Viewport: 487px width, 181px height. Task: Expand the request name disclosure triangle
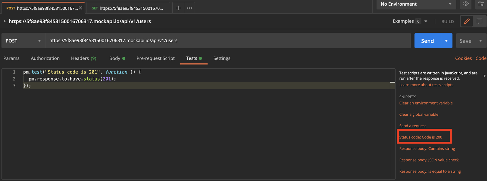tap(4, 21)
